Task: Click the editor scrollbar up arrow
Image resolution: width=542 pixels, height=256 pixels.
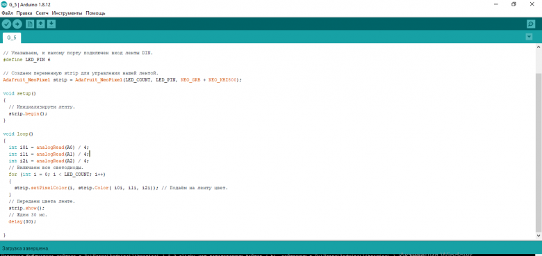Action: coord(539,47)
